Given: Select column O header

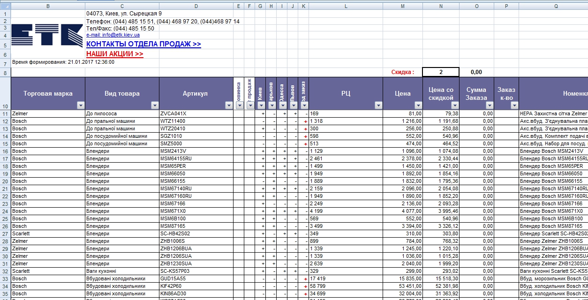Looking at the screenshot, I should (x=476, y=6).
